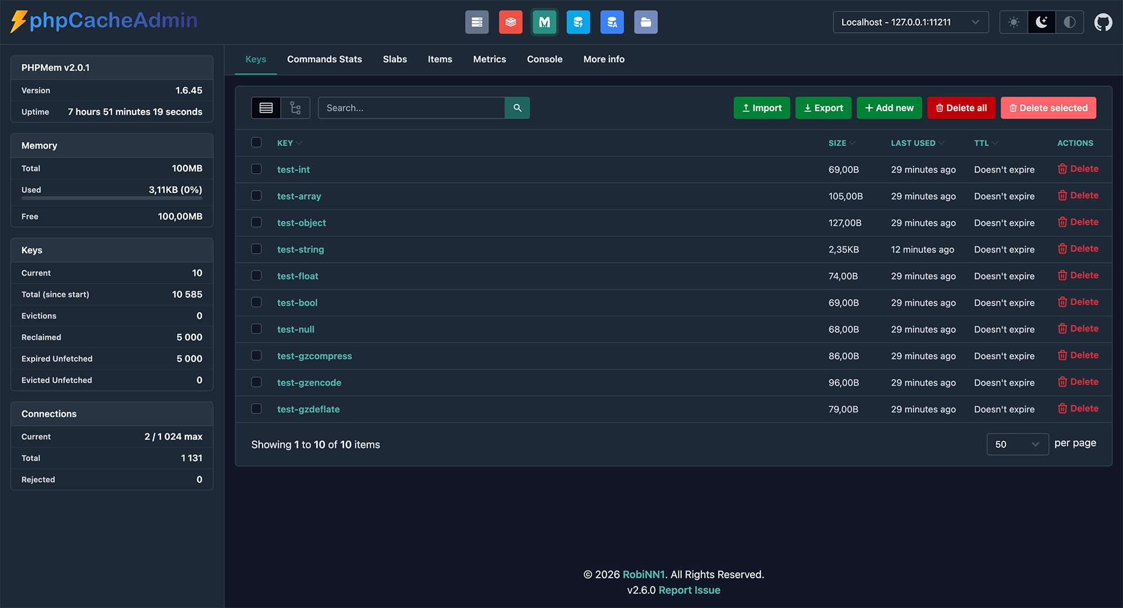Open the folder file-cache dashboard icon

pos(646,22)
